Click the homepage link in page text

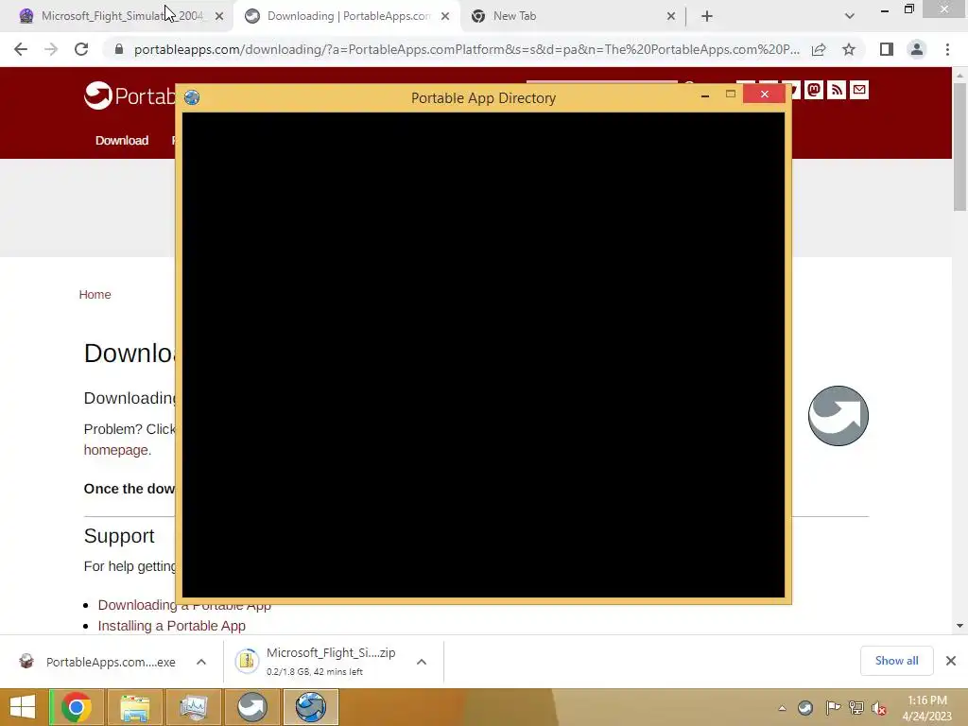116,450
